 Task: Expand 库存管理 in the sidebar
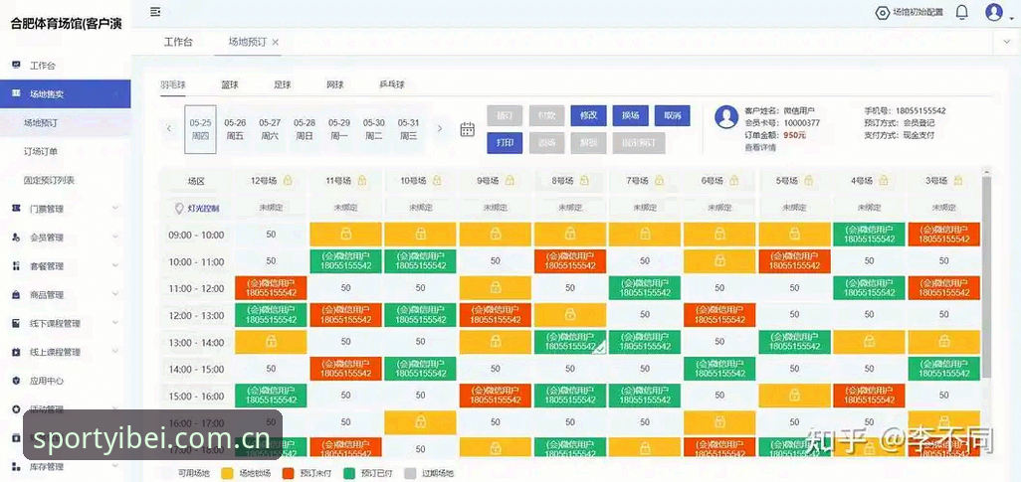(x=65, y=466)
